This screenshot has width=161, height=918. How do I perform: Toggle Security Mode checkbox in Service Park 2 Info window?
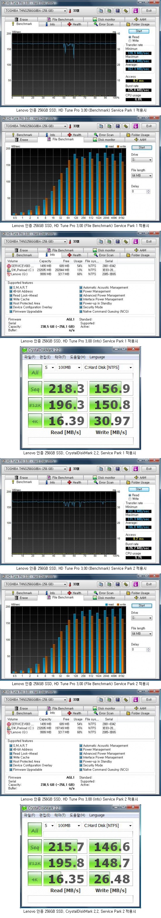[x=81, y=766]
